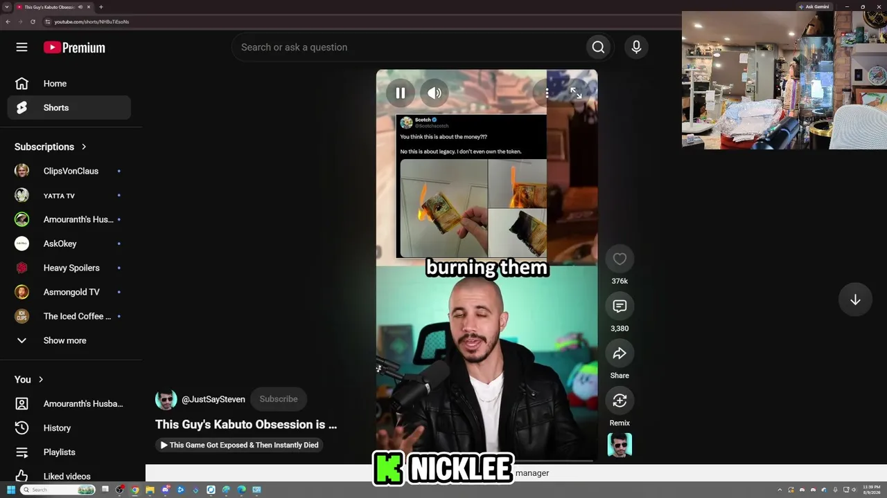Close the 'This Guy's Kabuto Obsession' tab

[x=89, y=7]
